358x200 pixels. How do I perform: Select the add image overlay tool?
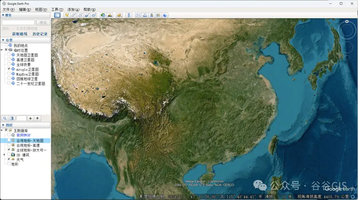pos(87,15)
